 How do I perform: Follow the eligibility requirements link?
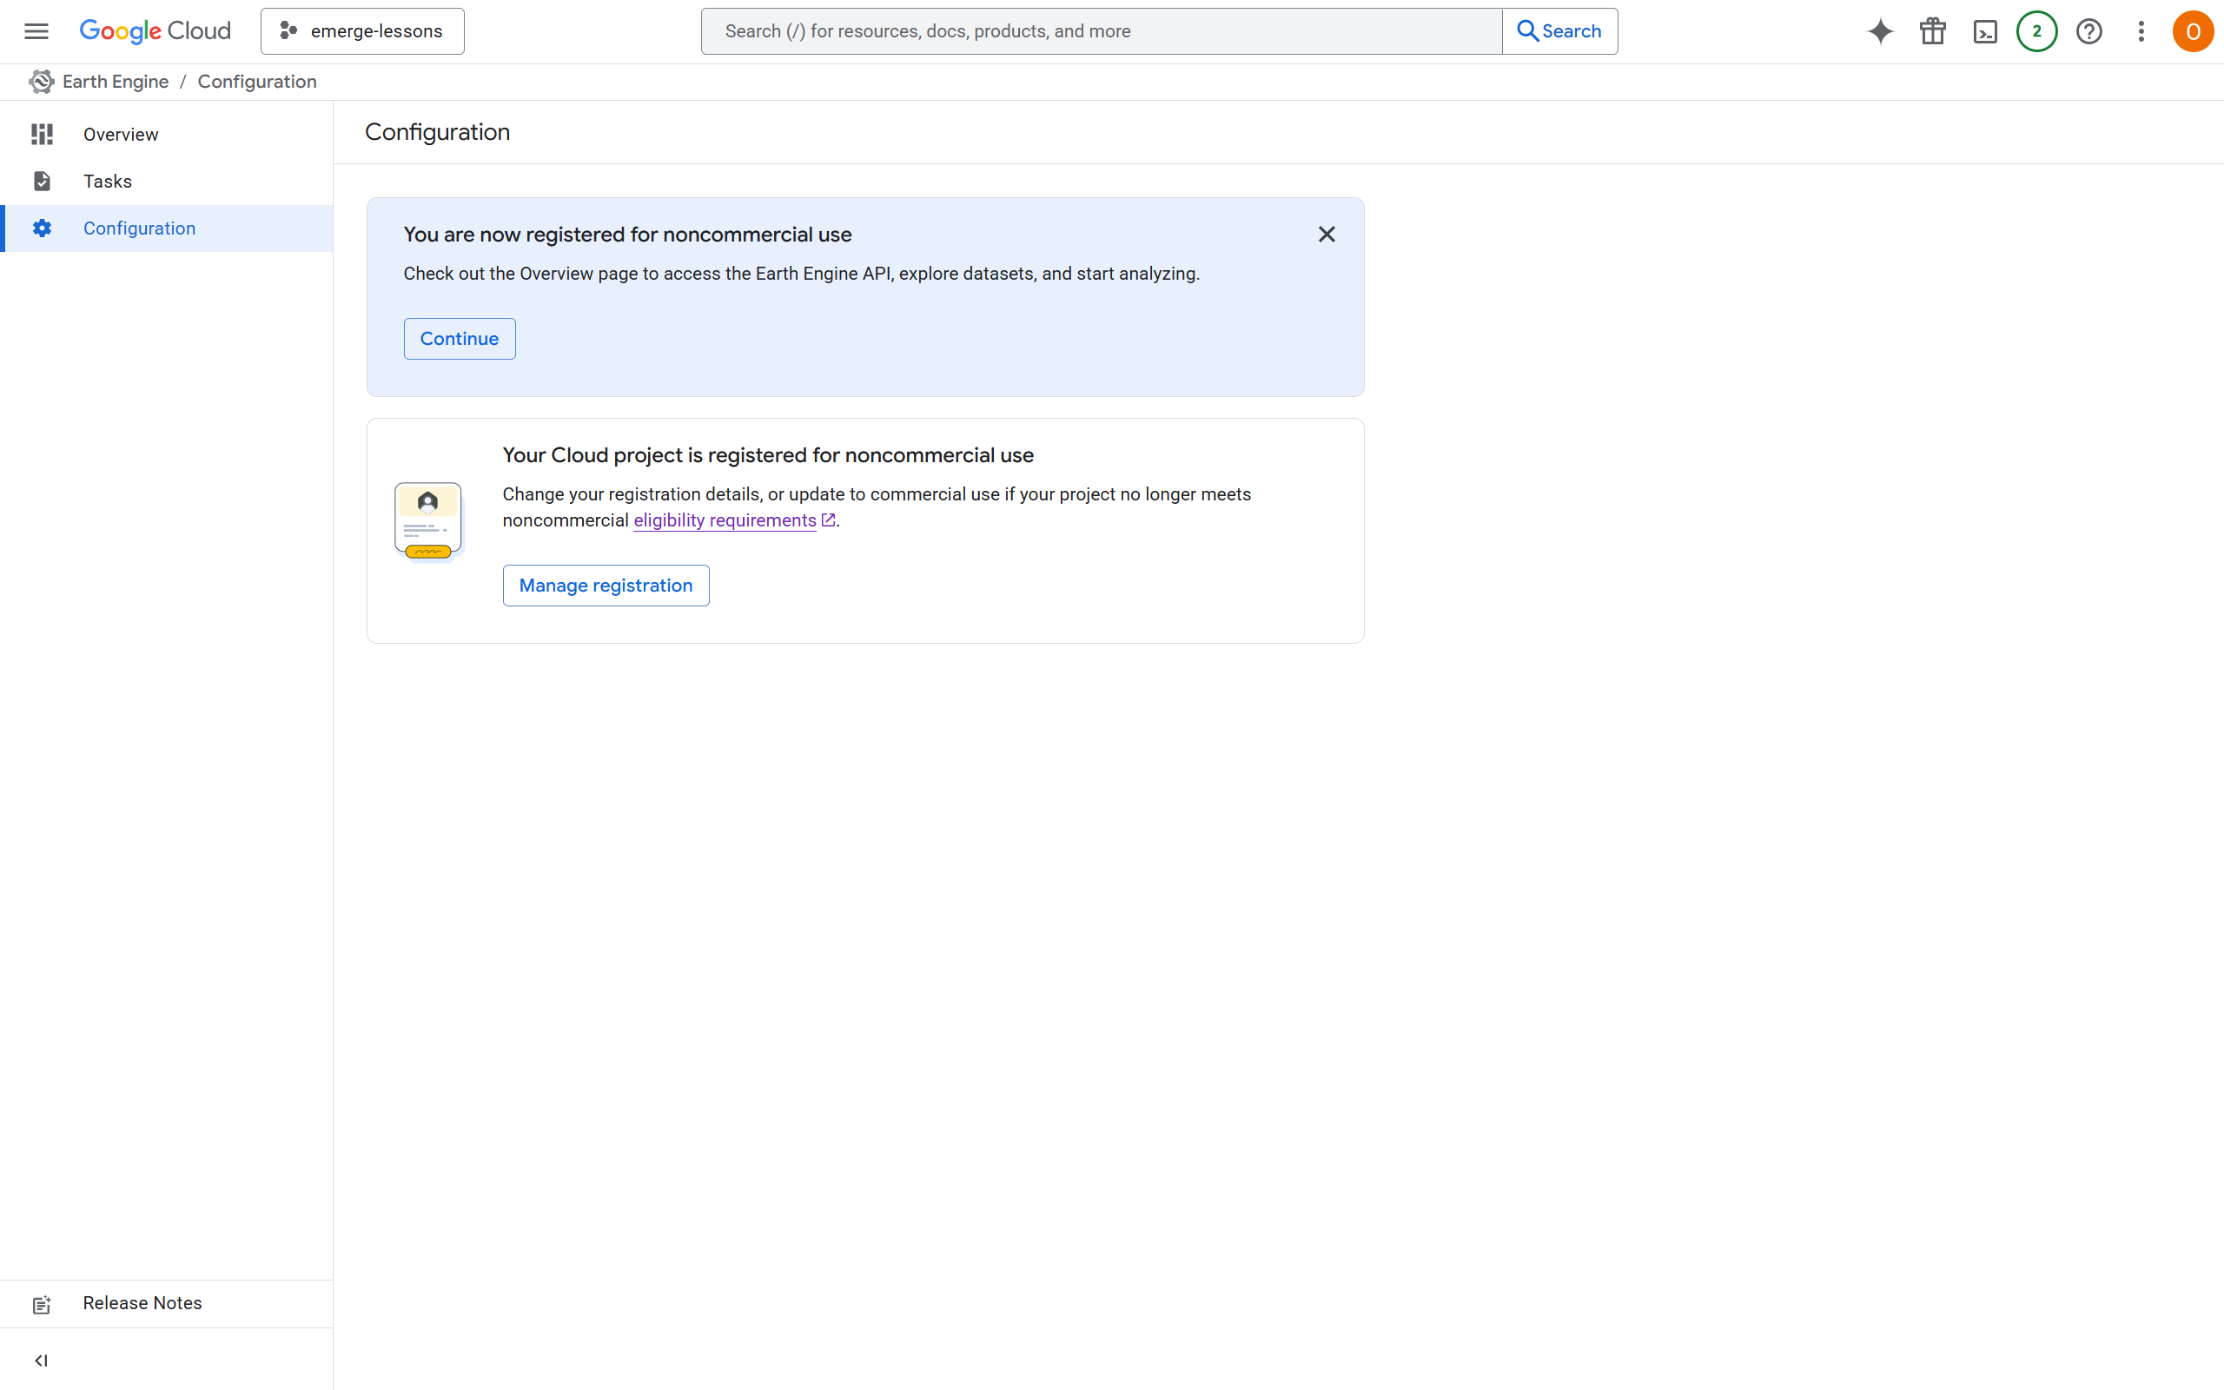click(x=725, y=520)
